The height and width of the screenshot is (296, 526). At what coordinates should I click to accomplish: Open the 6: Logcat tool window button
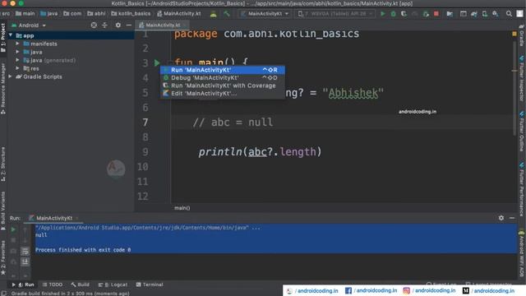113,284
